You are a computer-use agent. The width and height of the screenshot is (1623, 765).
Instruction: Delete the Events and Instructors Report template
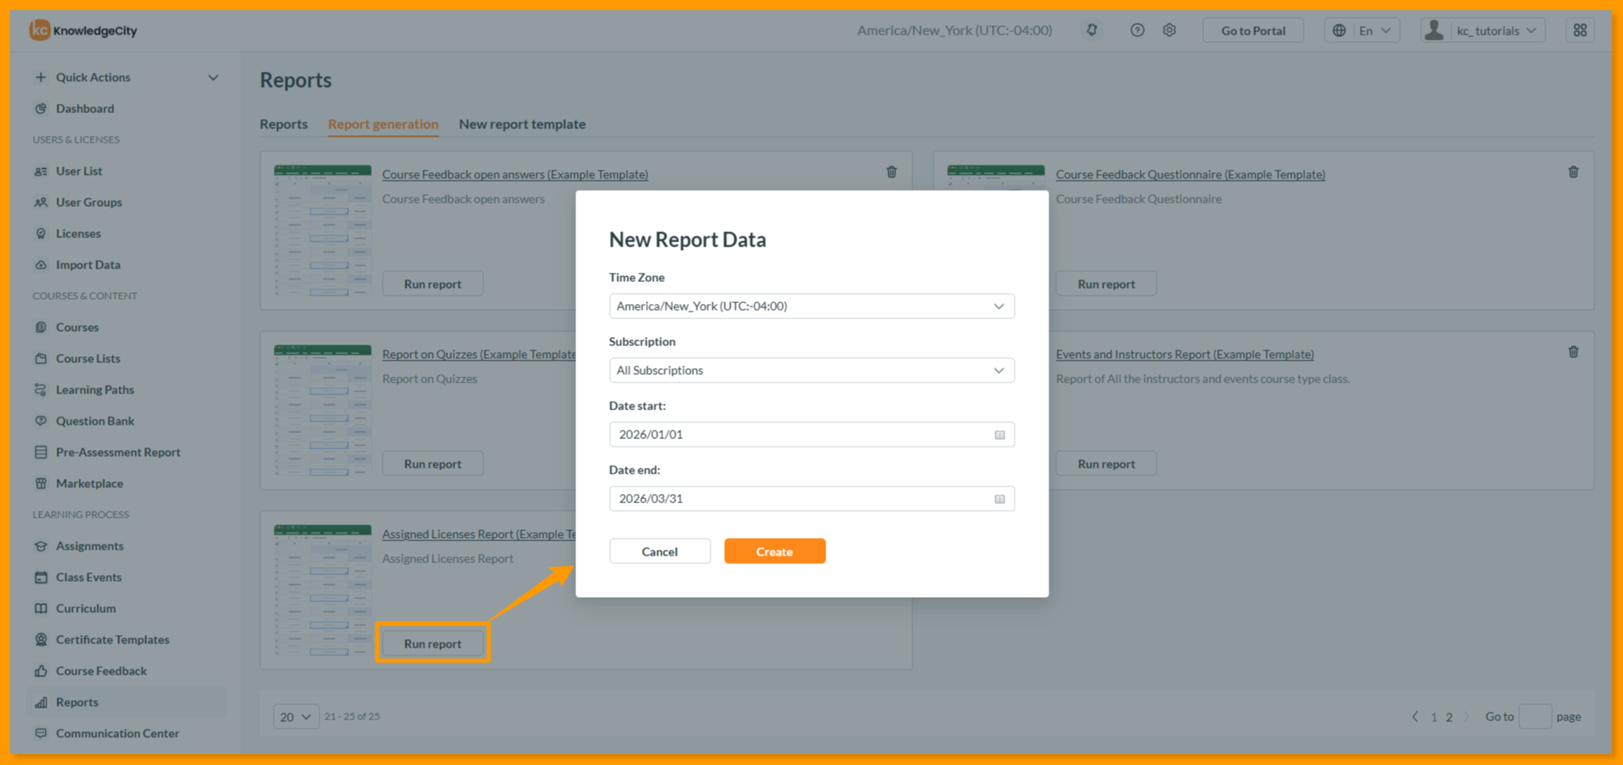coord(1573,352)
